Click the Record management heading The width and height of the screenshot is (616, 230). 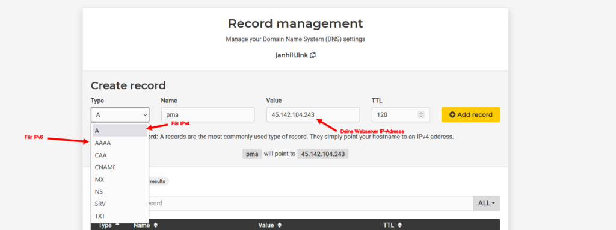295,23
